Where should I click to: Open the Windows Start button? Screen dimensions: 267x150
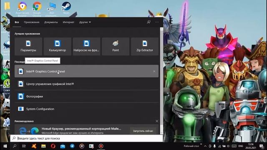pos(5,146)
